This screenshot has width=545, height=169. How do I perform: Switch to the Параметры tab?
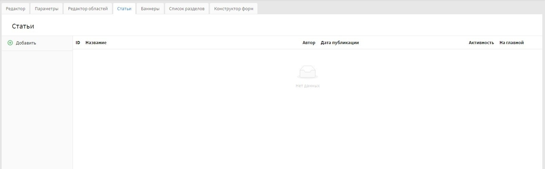[x=46, y=9]
